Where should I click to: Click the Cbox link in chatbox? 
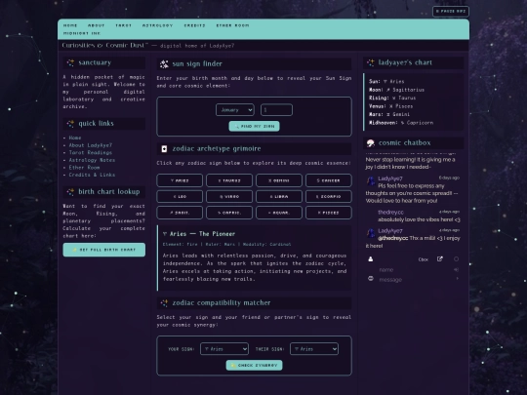click(x=424, y=259)
